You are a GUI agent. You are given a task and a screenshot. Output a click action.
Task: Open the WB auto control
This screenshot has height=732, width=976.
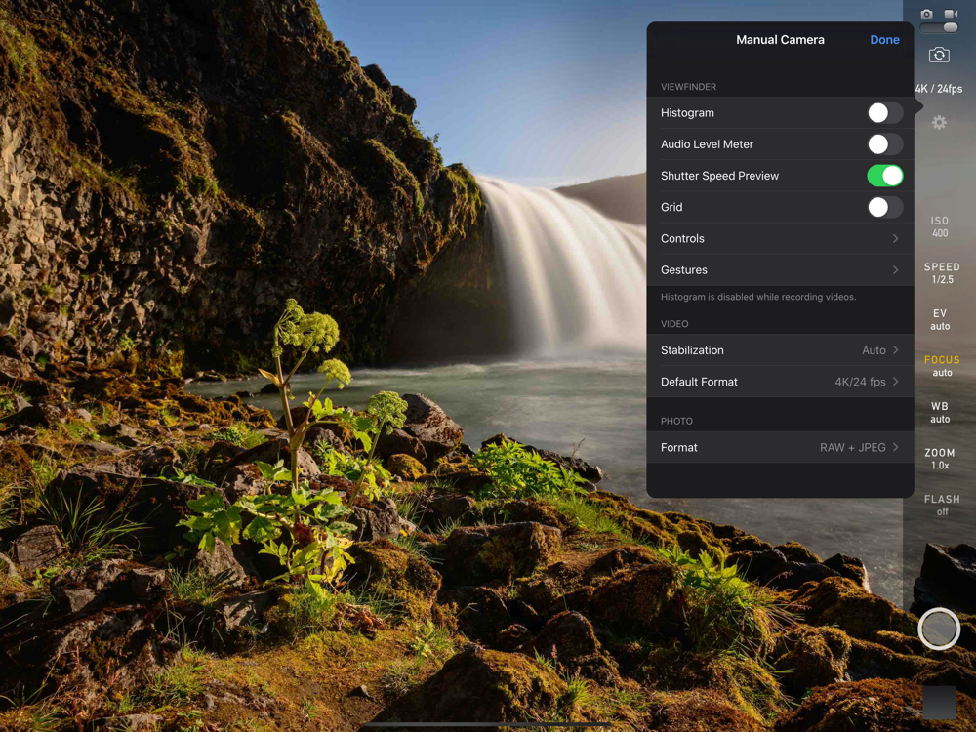click(940, 413)
